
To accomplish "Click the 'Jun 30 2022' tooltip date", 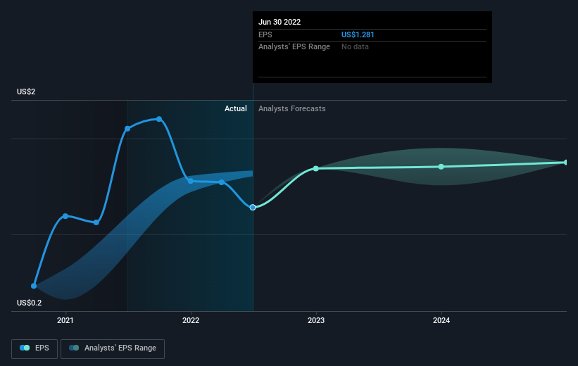I will click(279, 22).
